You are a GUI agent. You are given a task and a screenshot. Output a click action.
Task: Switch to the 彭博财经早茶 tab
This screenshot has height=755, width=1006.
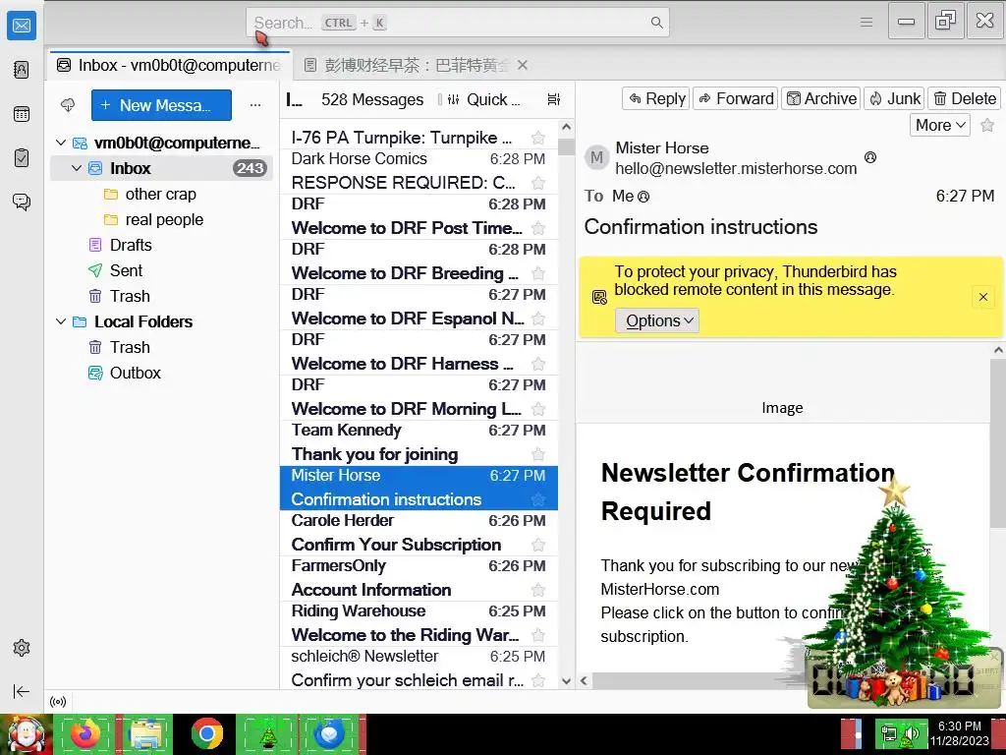[417, 65]
